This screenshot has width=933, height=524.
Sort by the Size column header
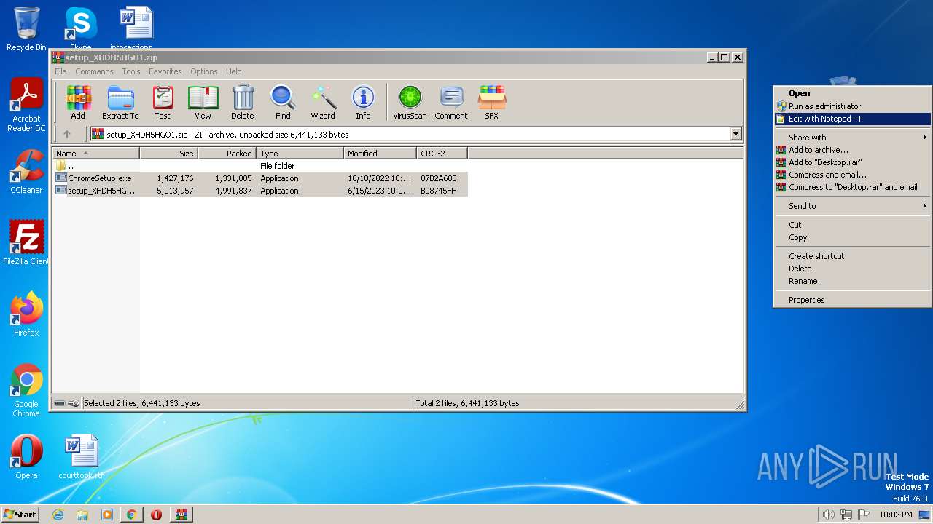point(168,154)
